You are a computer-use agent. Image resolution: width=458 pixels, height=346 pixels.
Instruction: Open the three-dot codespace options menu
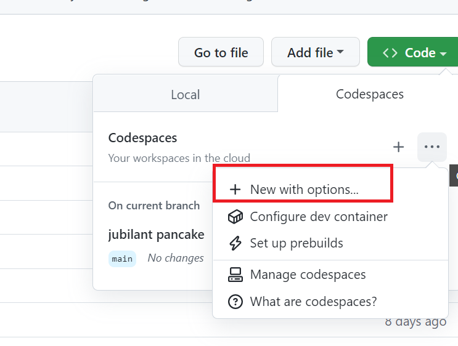(x=432, y=147)
